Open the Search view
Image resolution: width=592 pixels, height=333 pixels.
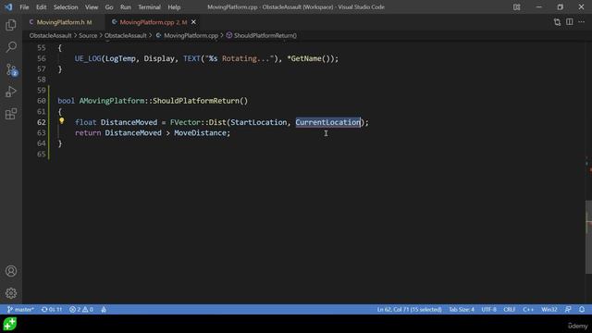click(x=11, y=47)
